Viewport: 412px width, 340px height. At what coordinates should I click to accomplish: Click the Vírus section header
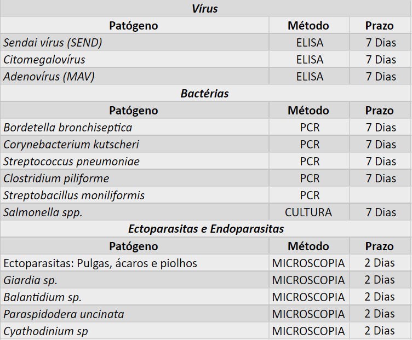point(205,9)
